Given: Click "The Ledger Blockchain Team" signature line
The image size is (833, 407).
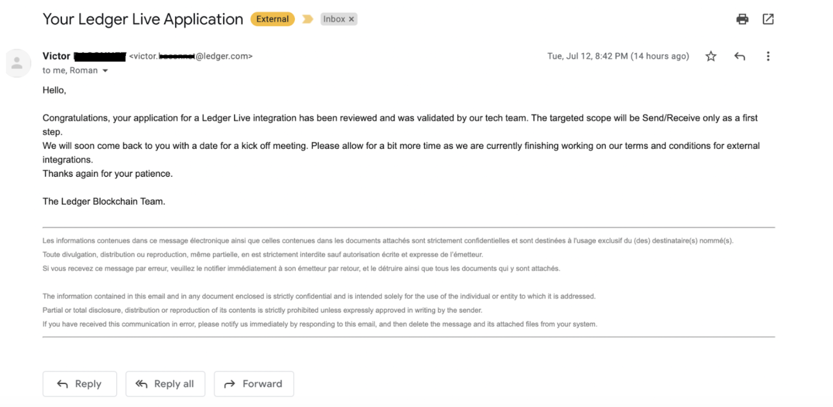Looking at the screenshot, I should click(x=104, y=201).
